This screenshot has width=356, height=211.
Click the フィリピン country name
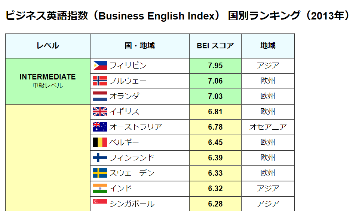point(128,66)
